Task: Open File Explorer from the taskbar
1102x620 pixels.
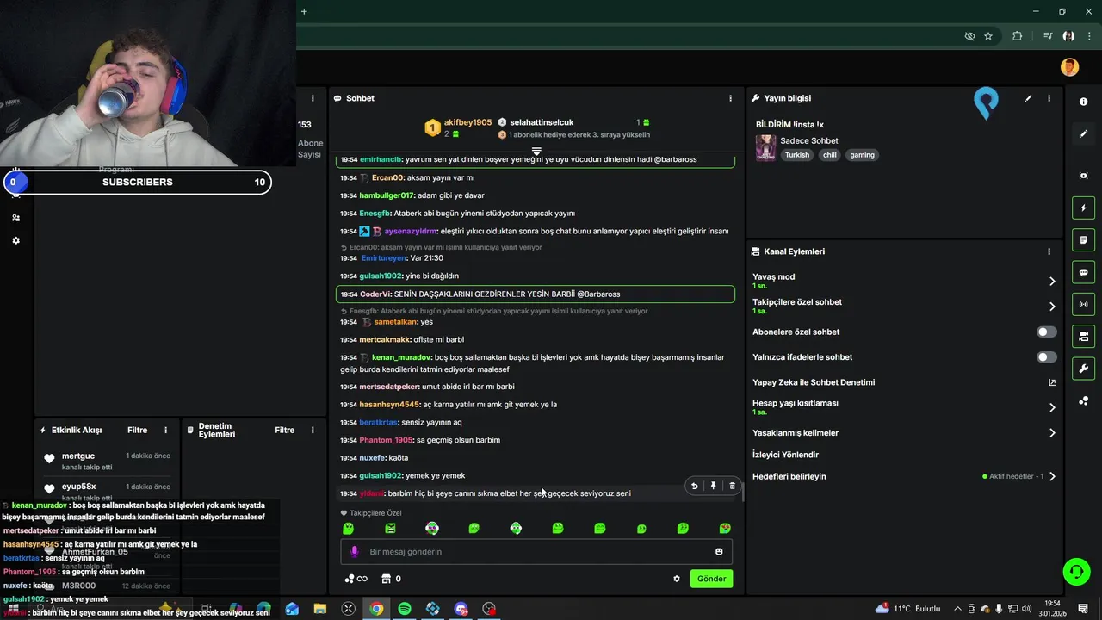Action: click(x=320, y=609)
